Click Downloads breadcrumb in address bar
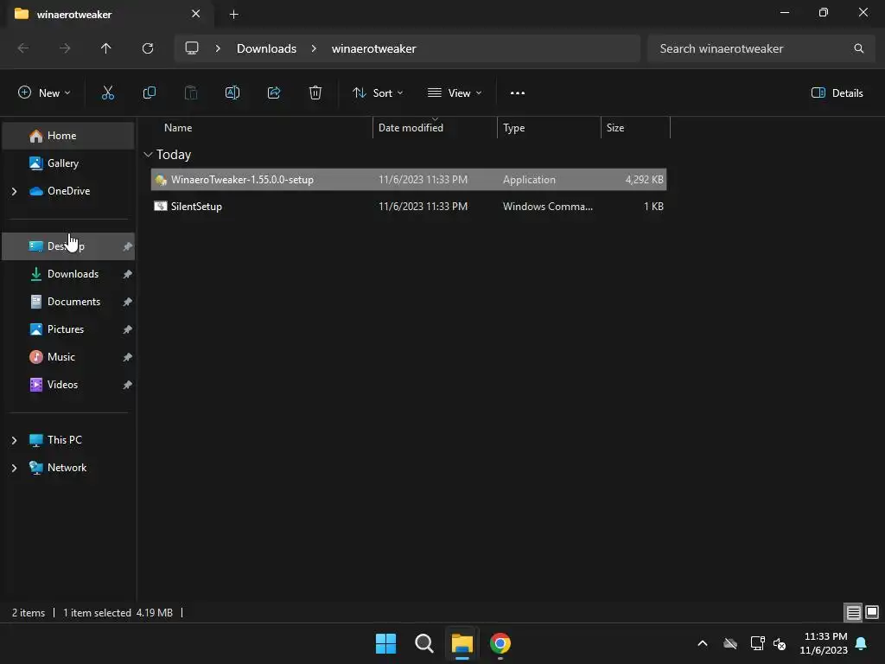 point(266,48)
